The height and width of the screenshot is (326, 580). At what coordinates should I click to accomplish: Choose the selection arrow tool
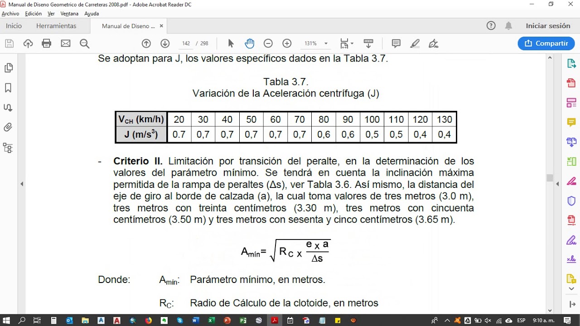click(231, 43)
